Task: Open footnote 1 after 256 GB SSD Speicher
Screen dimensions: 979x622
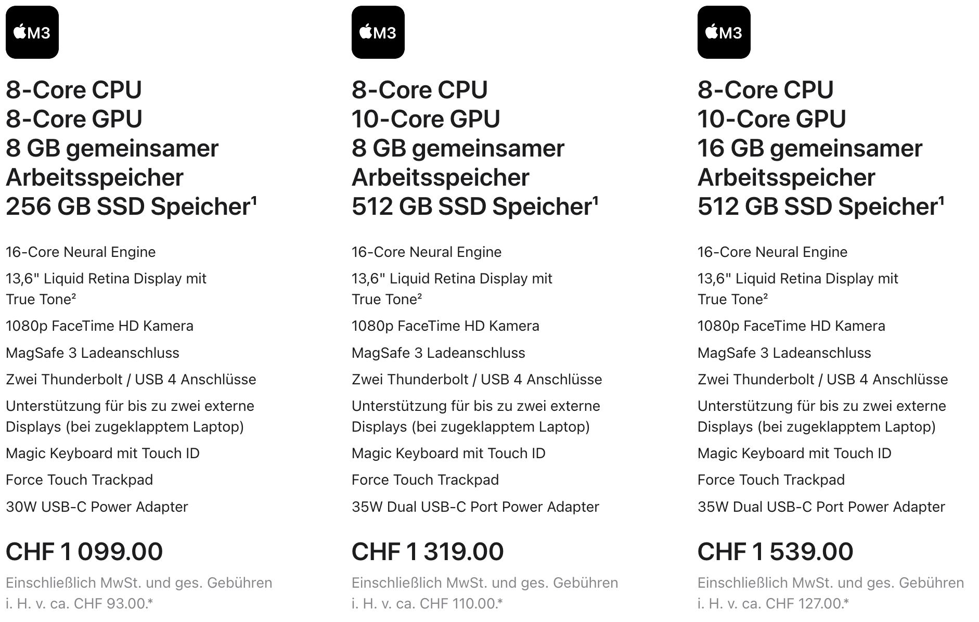Action: click(x=254, y=200)
